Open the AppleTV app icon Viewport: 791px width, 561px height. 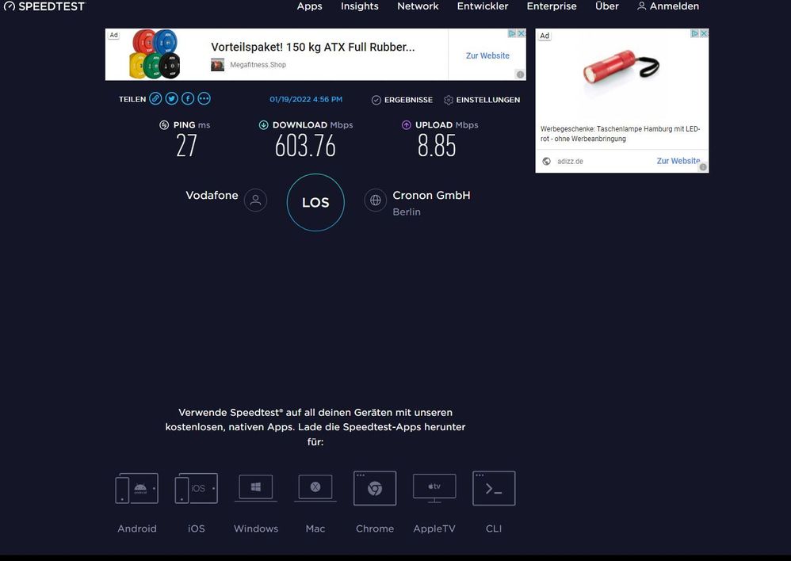tap(434, 488)
